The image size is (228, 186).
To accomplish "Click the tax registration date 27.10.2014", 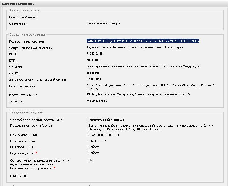I will tap(94, 79).
